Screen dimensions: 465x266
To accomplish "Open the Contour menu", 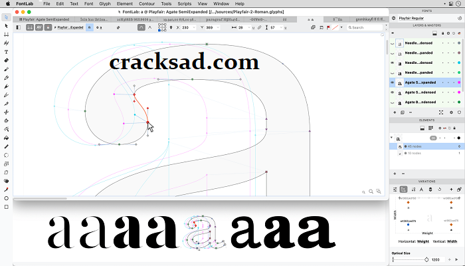I will (147, 3).
